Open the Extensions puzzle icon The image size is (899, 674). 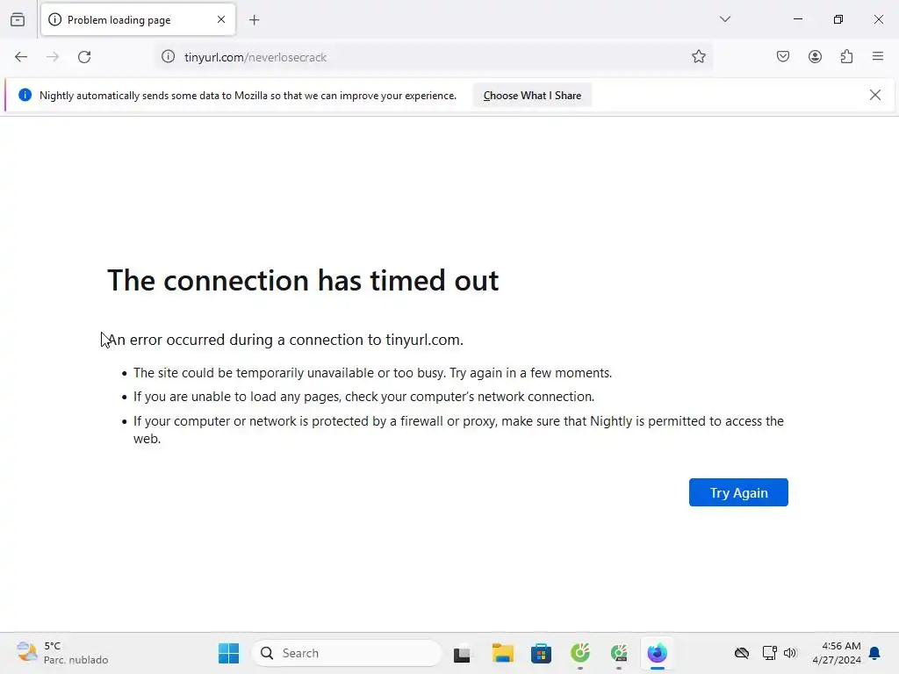coord(847,57)
